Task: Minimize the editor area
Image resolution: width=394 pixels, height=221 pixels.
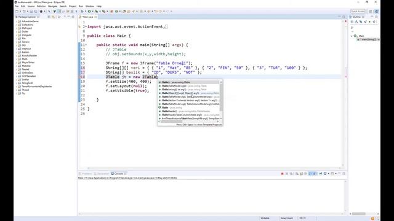Action: coord(339,17)
